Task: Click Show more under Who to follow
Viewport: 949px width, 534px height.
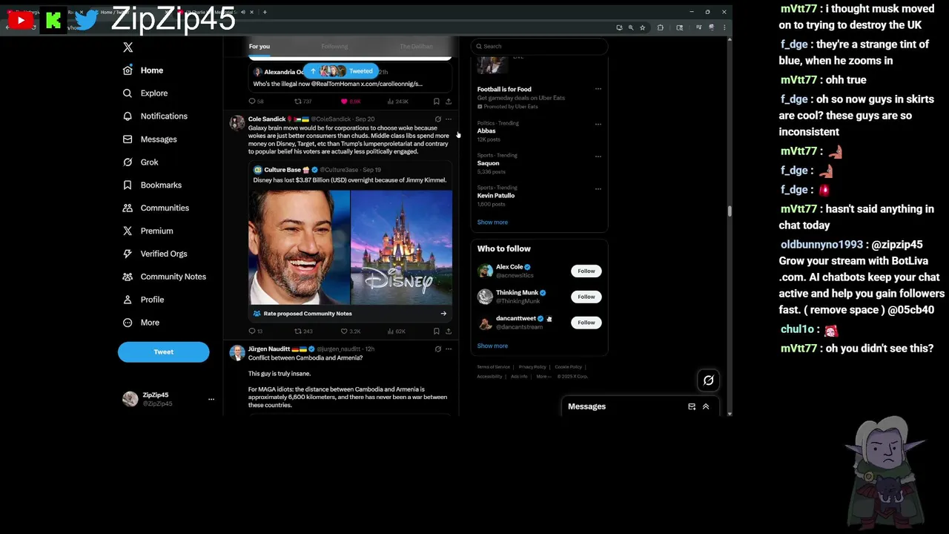Action: [492, 346]
